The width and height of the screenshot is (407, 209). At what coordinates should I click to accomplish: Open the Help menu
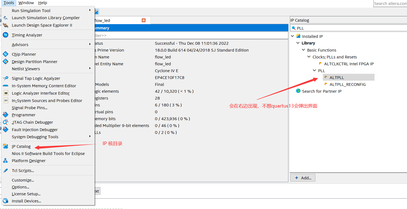pos(43,3)
